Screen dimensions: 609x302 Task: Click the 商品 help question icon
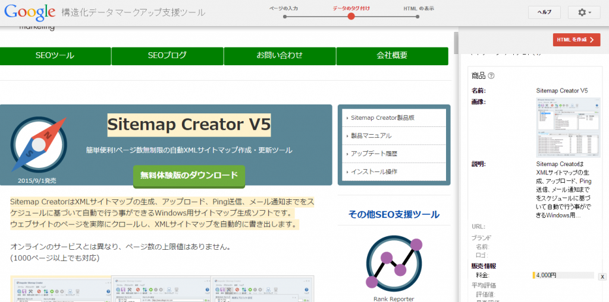(491, 76)
